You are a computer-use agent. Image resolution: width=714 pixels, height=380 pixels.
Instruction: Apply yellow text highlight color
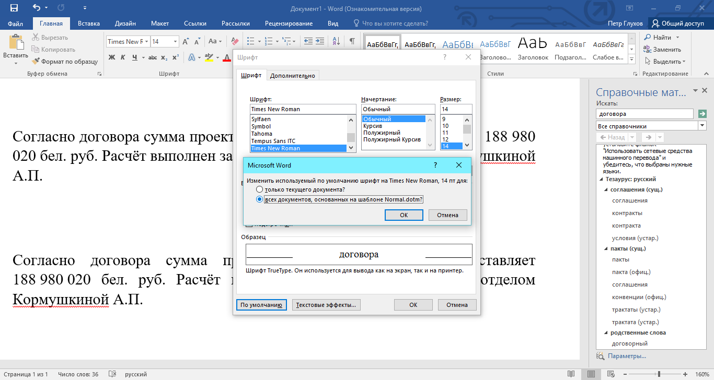click(209, 57)
